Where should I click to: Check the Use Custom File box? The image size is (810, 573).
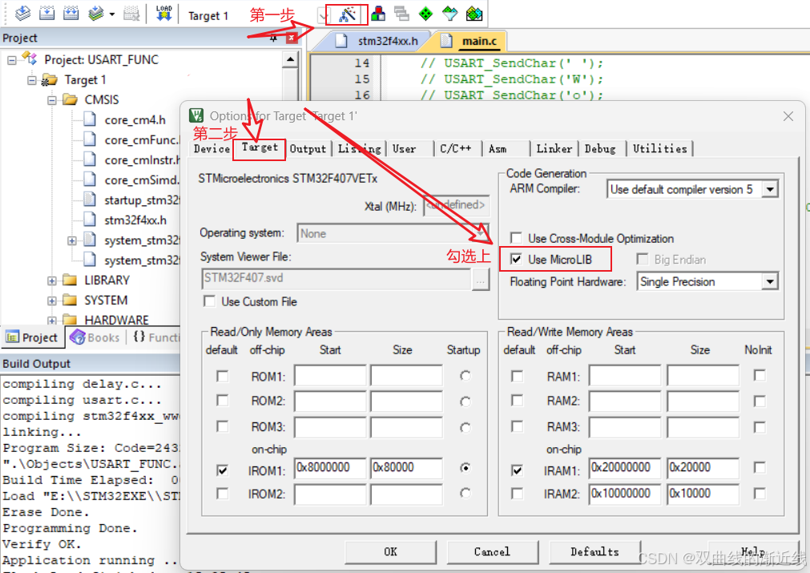point(209,301)
